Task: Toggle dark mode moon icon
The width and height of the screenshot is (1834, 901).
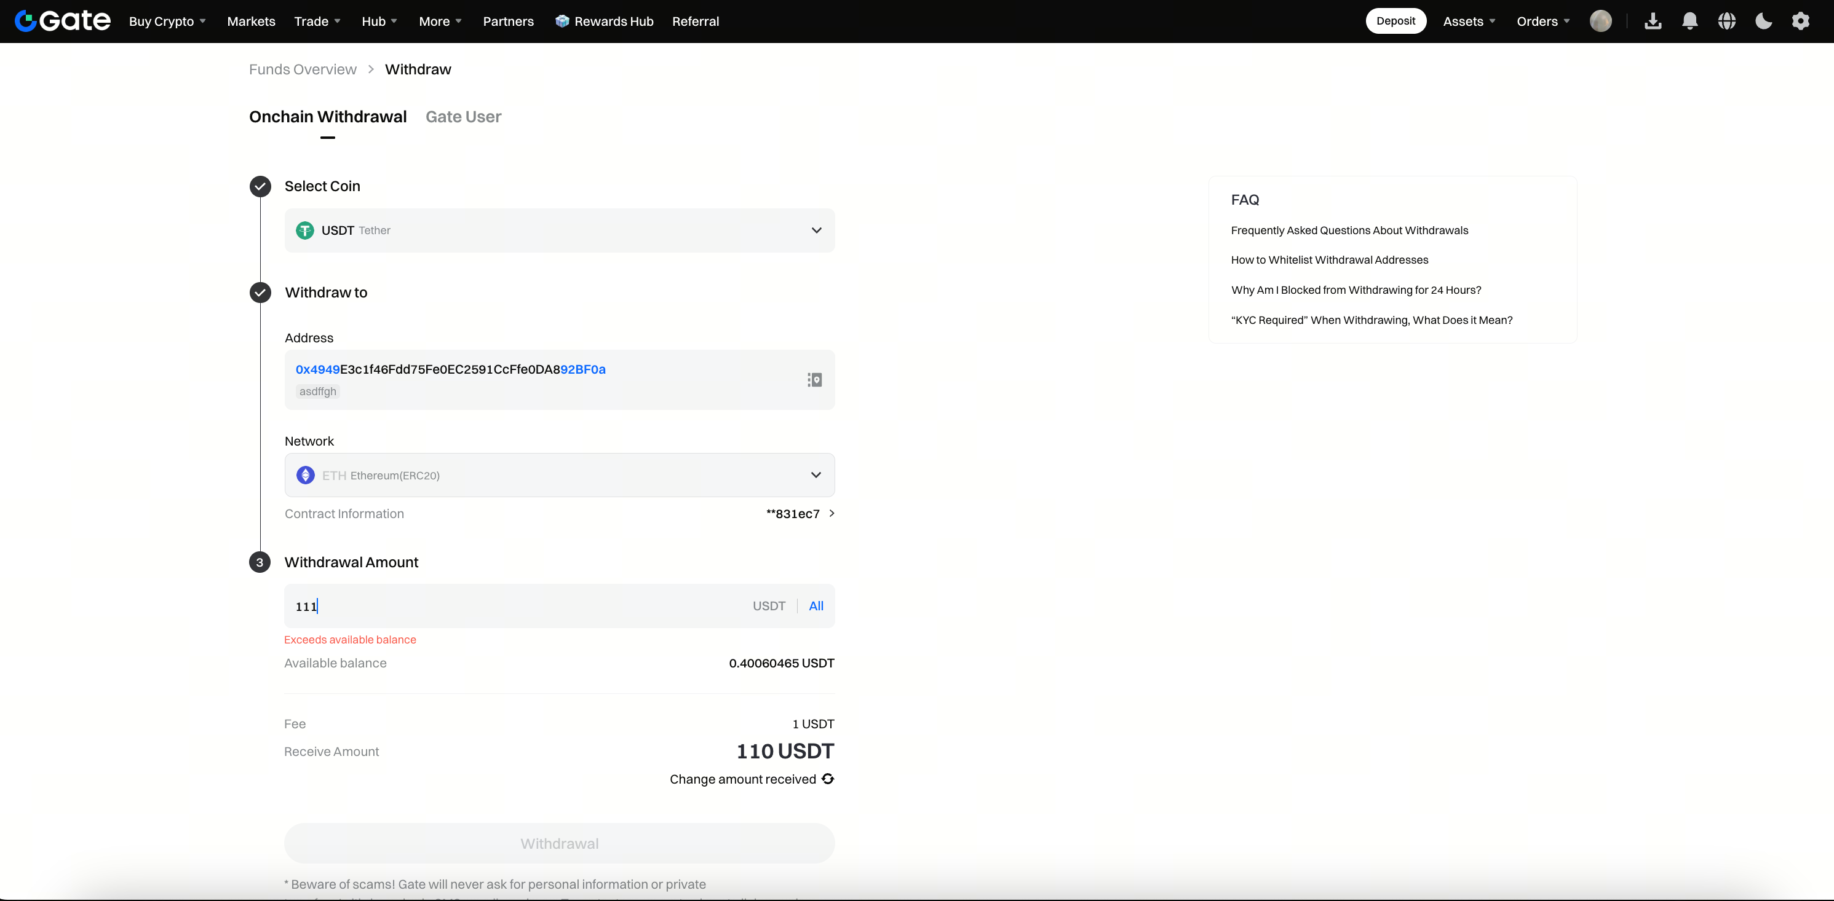Action: point(1763,22)
